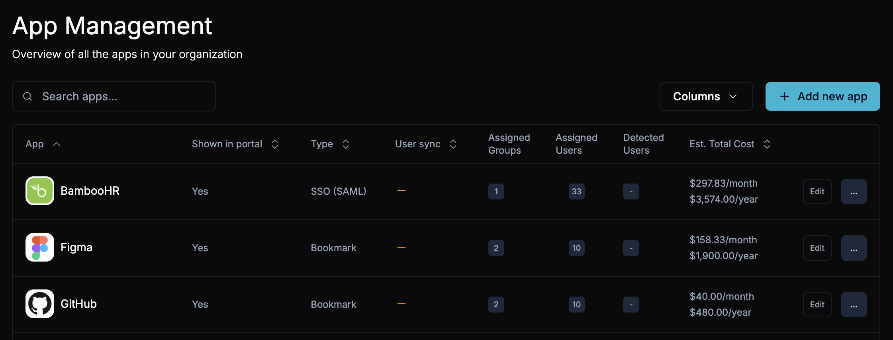
Task: Click the $3,574.00/year cost value
Action: 724,199
